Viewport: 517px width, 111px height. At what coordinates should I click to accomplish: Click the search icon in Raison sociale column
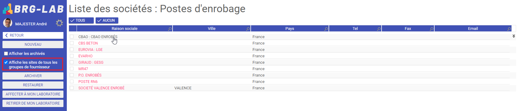(x=170, y=29)
